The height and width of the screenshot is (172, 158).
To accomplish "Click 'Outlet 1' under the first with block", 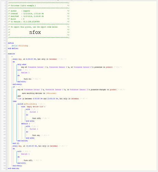I will point(25,73).
